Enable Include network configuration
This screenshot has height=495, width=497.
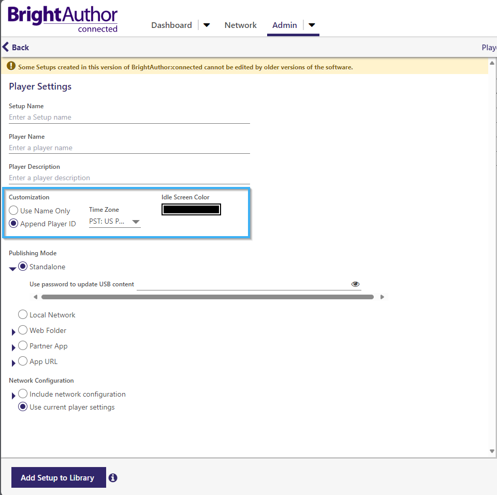coord(23,394)
